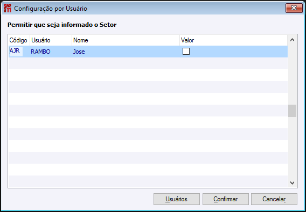This screenshot has width=306, height=212.
Task: Enable the Valor checkbox for RAMBO
Action: (x=186, y=52)
